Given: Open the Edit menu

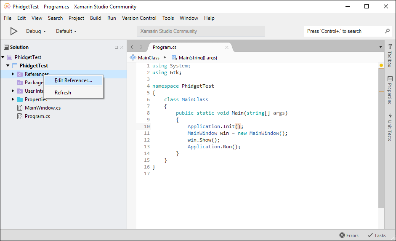Looking at the screenshot, I should tap(21, 18).
